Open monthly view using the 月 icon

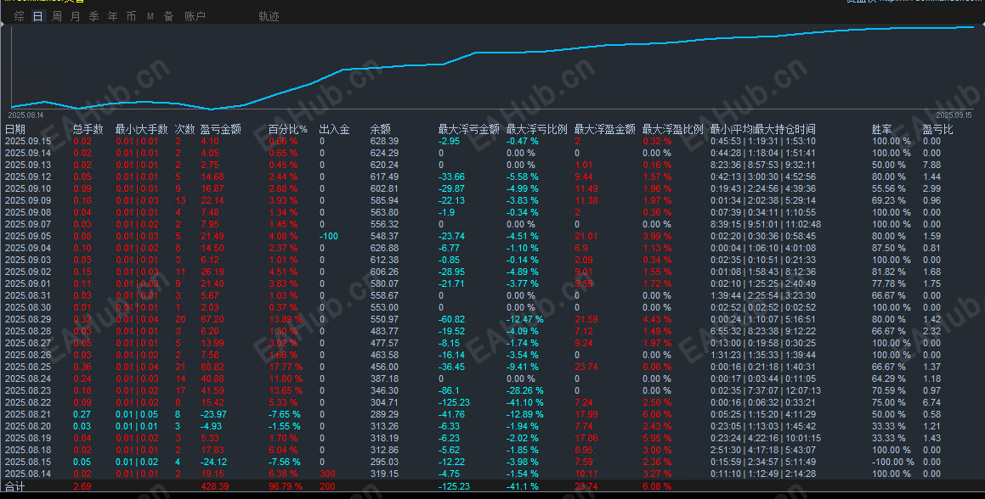[x=74, y=16]
